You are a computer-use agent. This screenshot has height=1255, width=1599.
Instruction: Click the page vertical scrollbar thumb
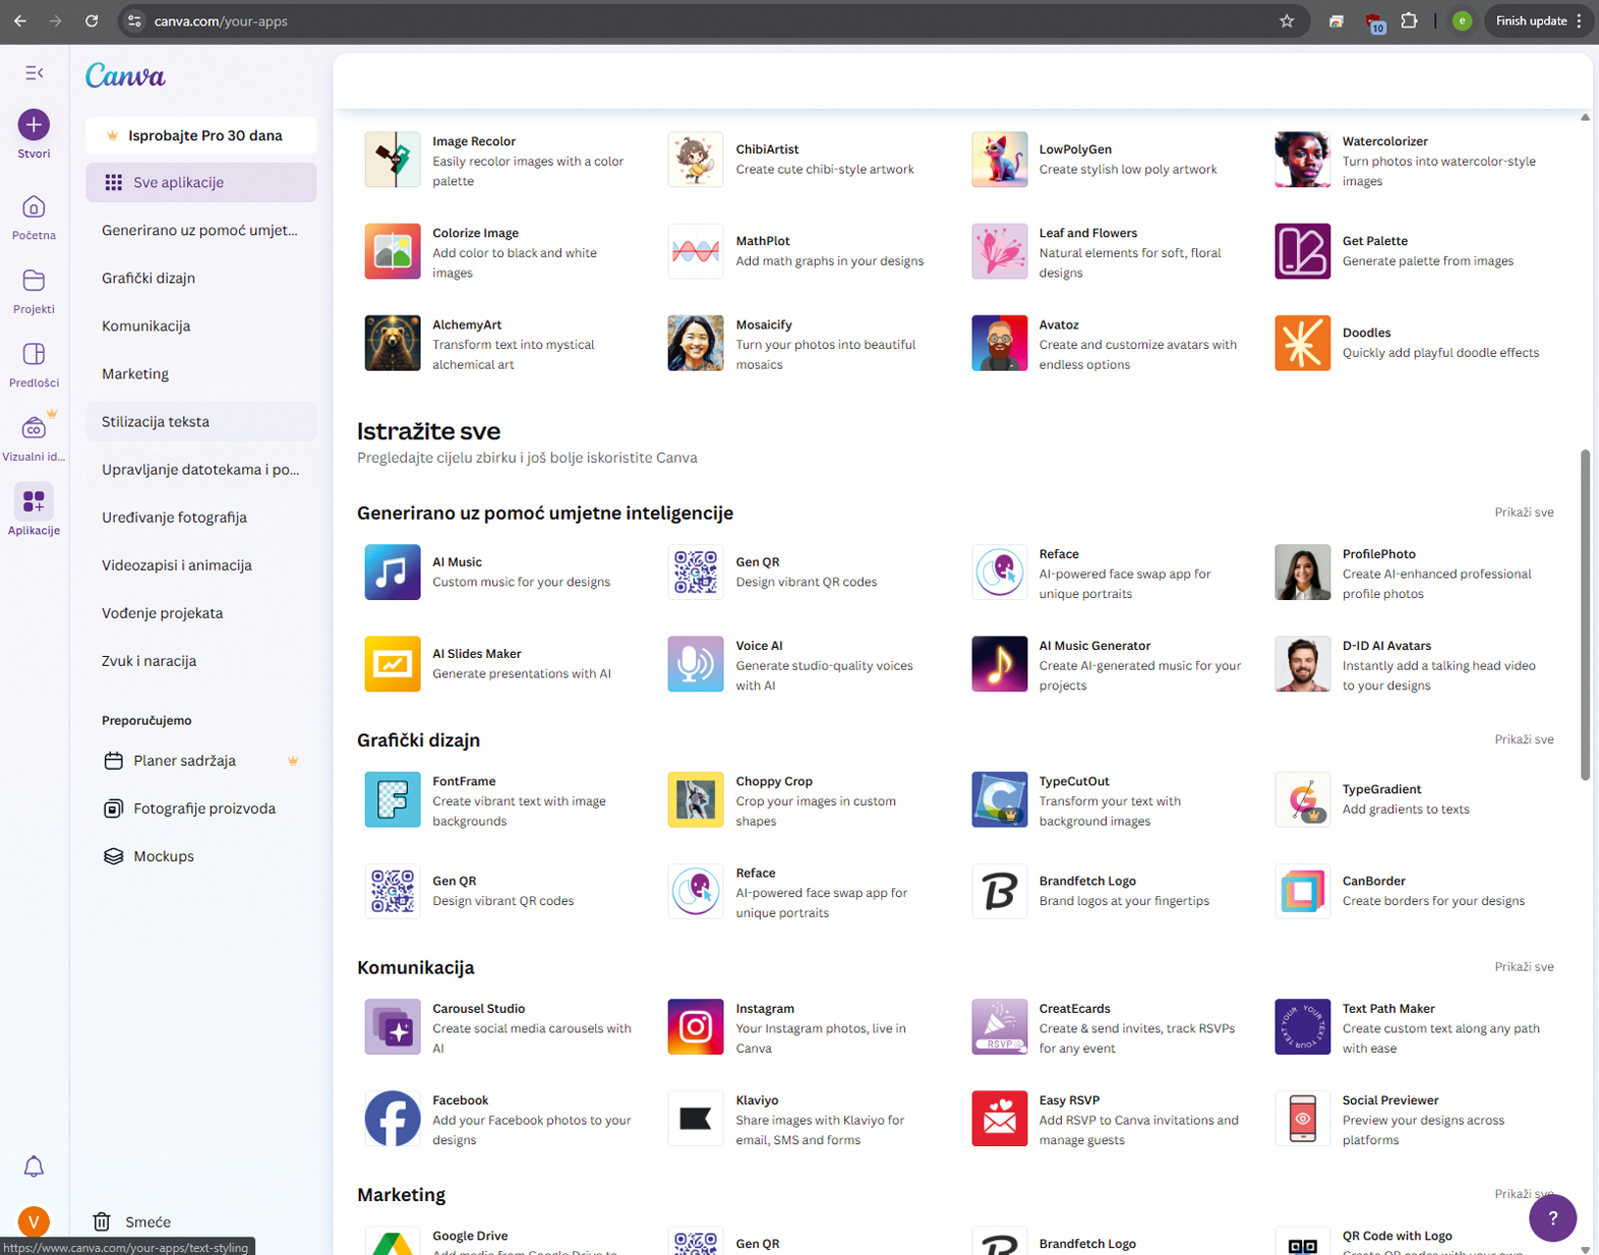(1584, 615)
